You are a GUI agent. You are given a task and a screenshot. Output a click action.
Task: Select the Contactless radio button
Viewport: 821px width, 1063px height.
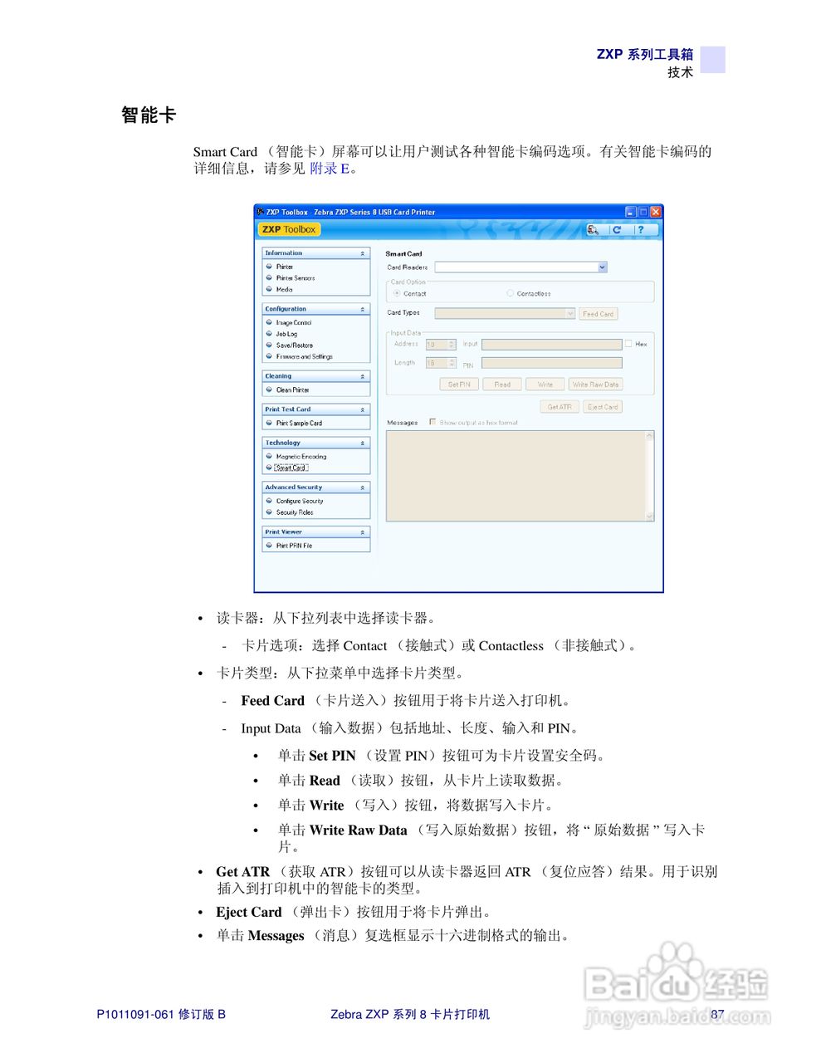click(511, 293)
